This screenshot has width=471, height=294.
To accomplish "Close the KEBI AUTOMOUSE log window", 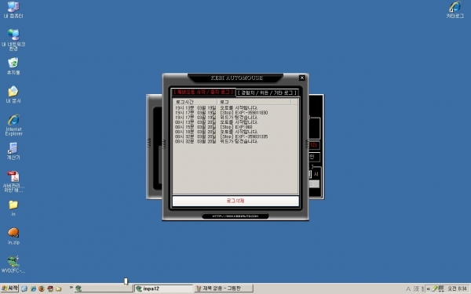I will [302, 78].
